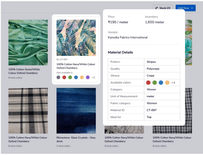Click the Add New chevron arrow
Viewport: 203px width, 155px height.
(192, 8)
